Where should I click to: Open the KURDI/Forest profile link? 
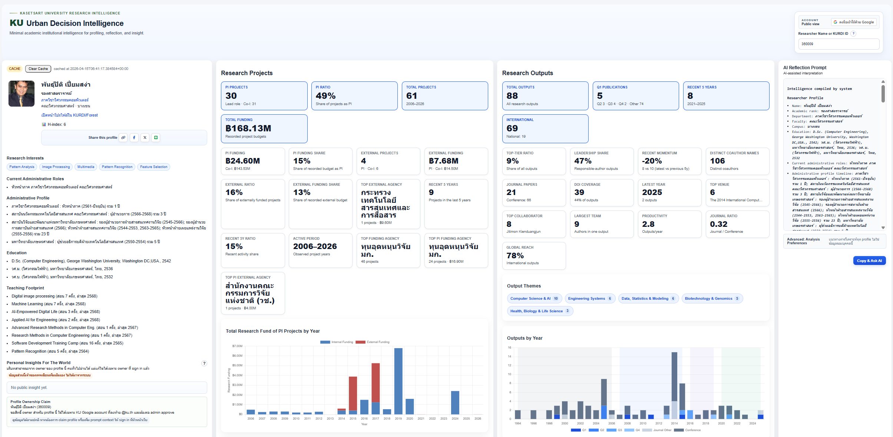(70, 115)
